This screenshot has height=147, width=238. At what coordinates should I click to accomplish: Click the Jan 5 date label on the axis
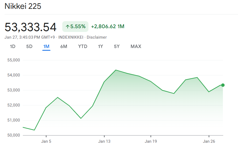pos(46,141)
